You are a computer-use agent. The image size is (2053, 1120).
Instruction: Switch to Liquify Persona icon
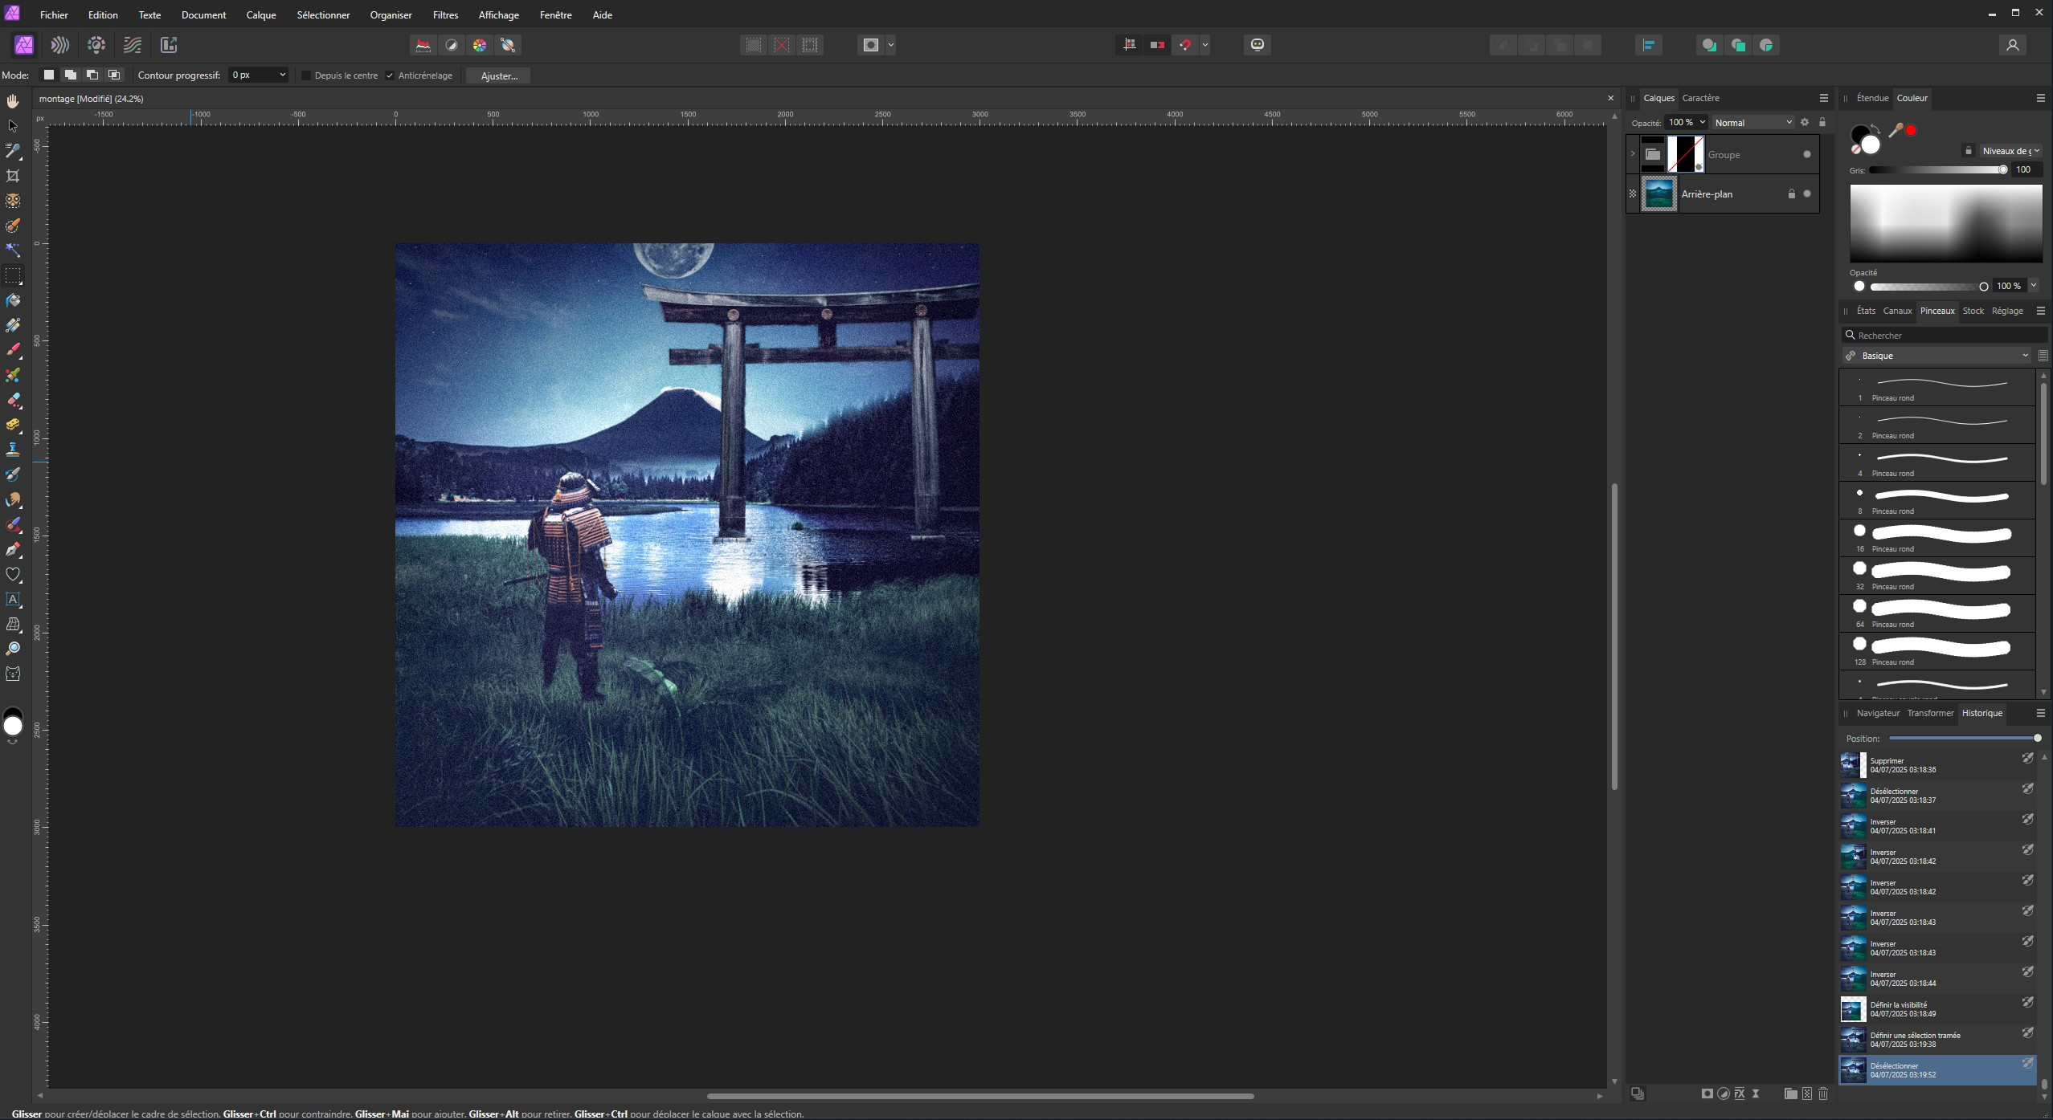60,45
